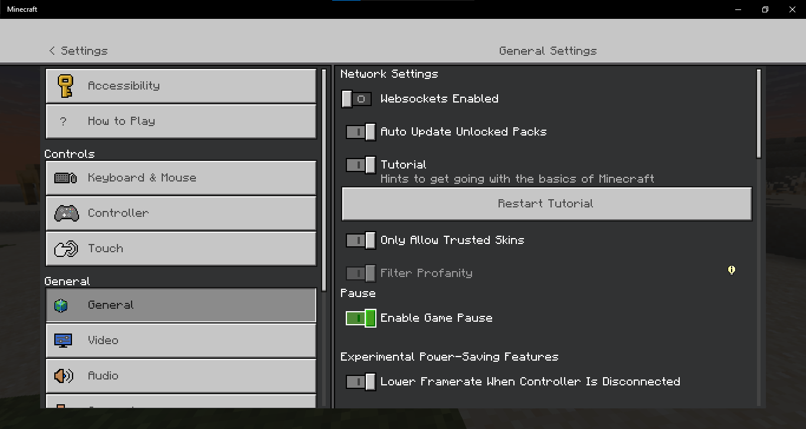Viewport: 806px width, 429px height.
Task: Disable the Enable Game Pause switch
Action: point(361,318)
